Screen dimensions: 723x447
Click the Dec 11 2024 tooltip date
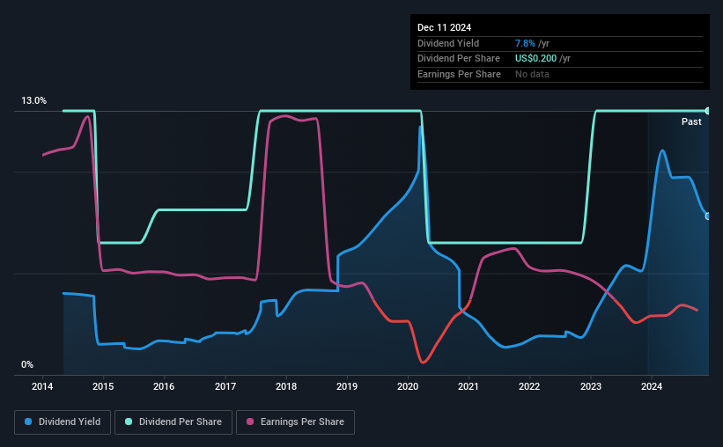coord(444,27)
